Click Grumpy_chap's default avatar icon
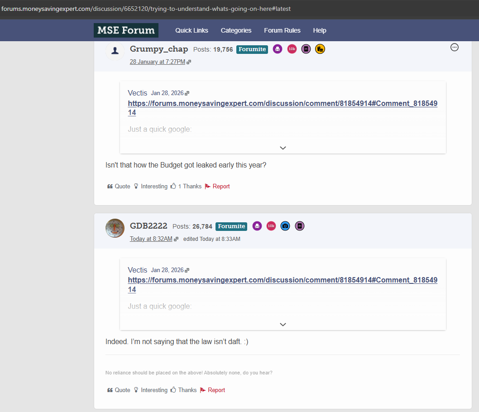 115,51
